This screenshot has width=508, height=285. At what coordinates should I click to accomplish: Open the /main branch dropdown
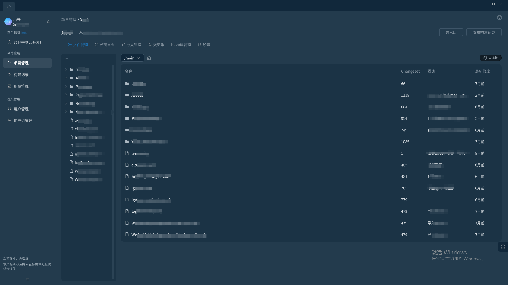(x=132, y=58)
